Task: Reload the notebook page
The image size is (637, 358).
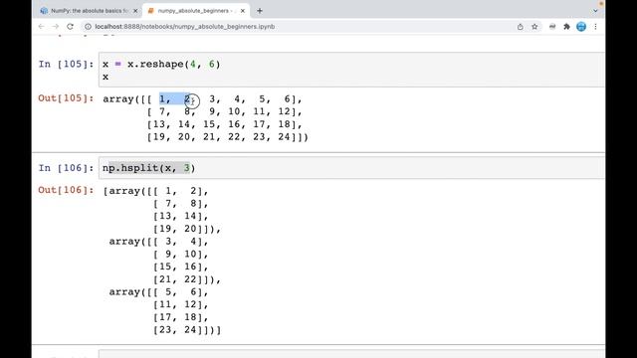Action: (70, 27)
